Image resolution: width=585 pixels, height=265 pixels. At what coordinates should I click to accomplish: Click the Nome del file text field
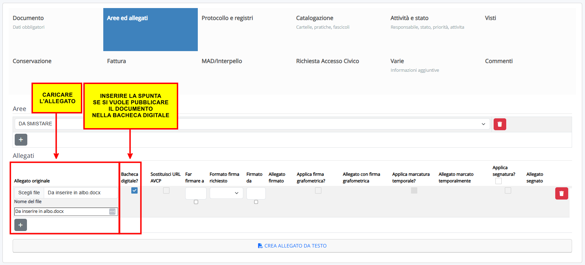[x=61, y=211]
